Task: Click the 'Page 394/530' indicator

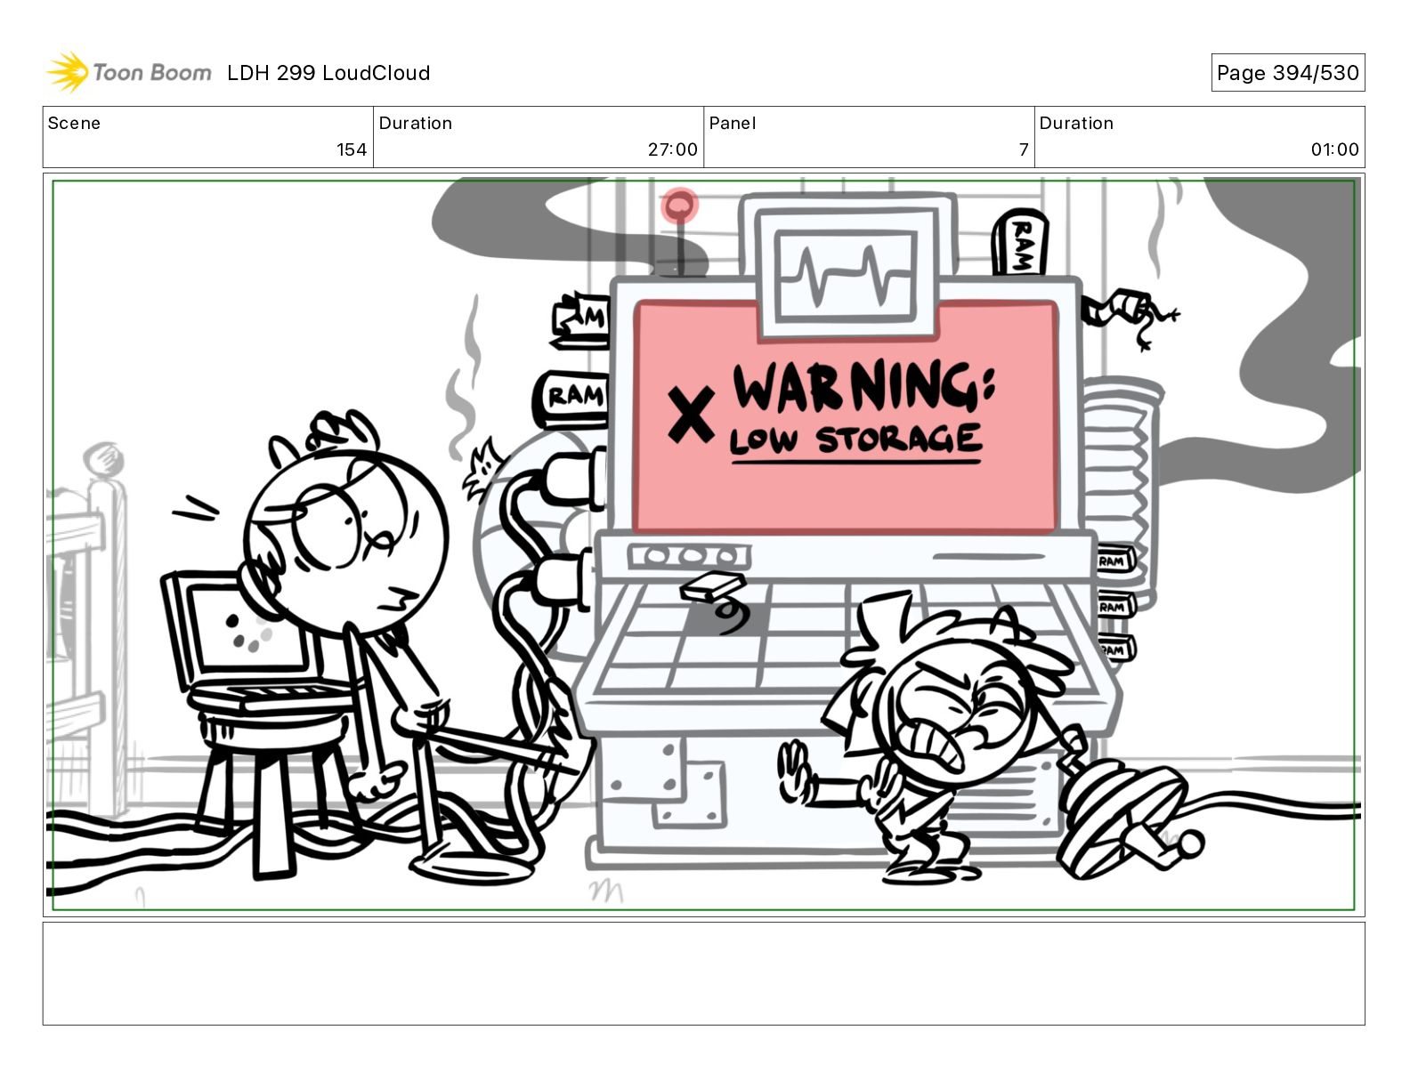Action: pyautogui.click(x=1287, y=73)
